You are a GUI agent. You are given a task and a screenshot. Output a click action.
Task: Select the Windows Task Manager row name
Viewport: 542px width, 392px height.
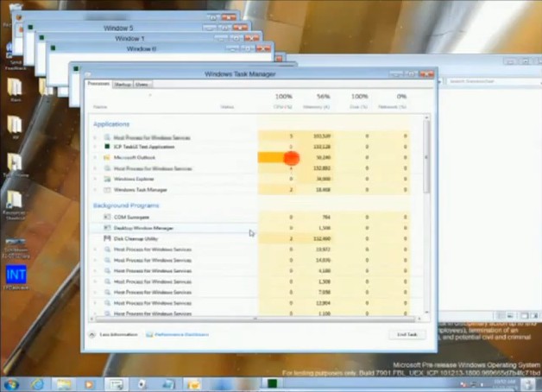click(x=141, y=190)
